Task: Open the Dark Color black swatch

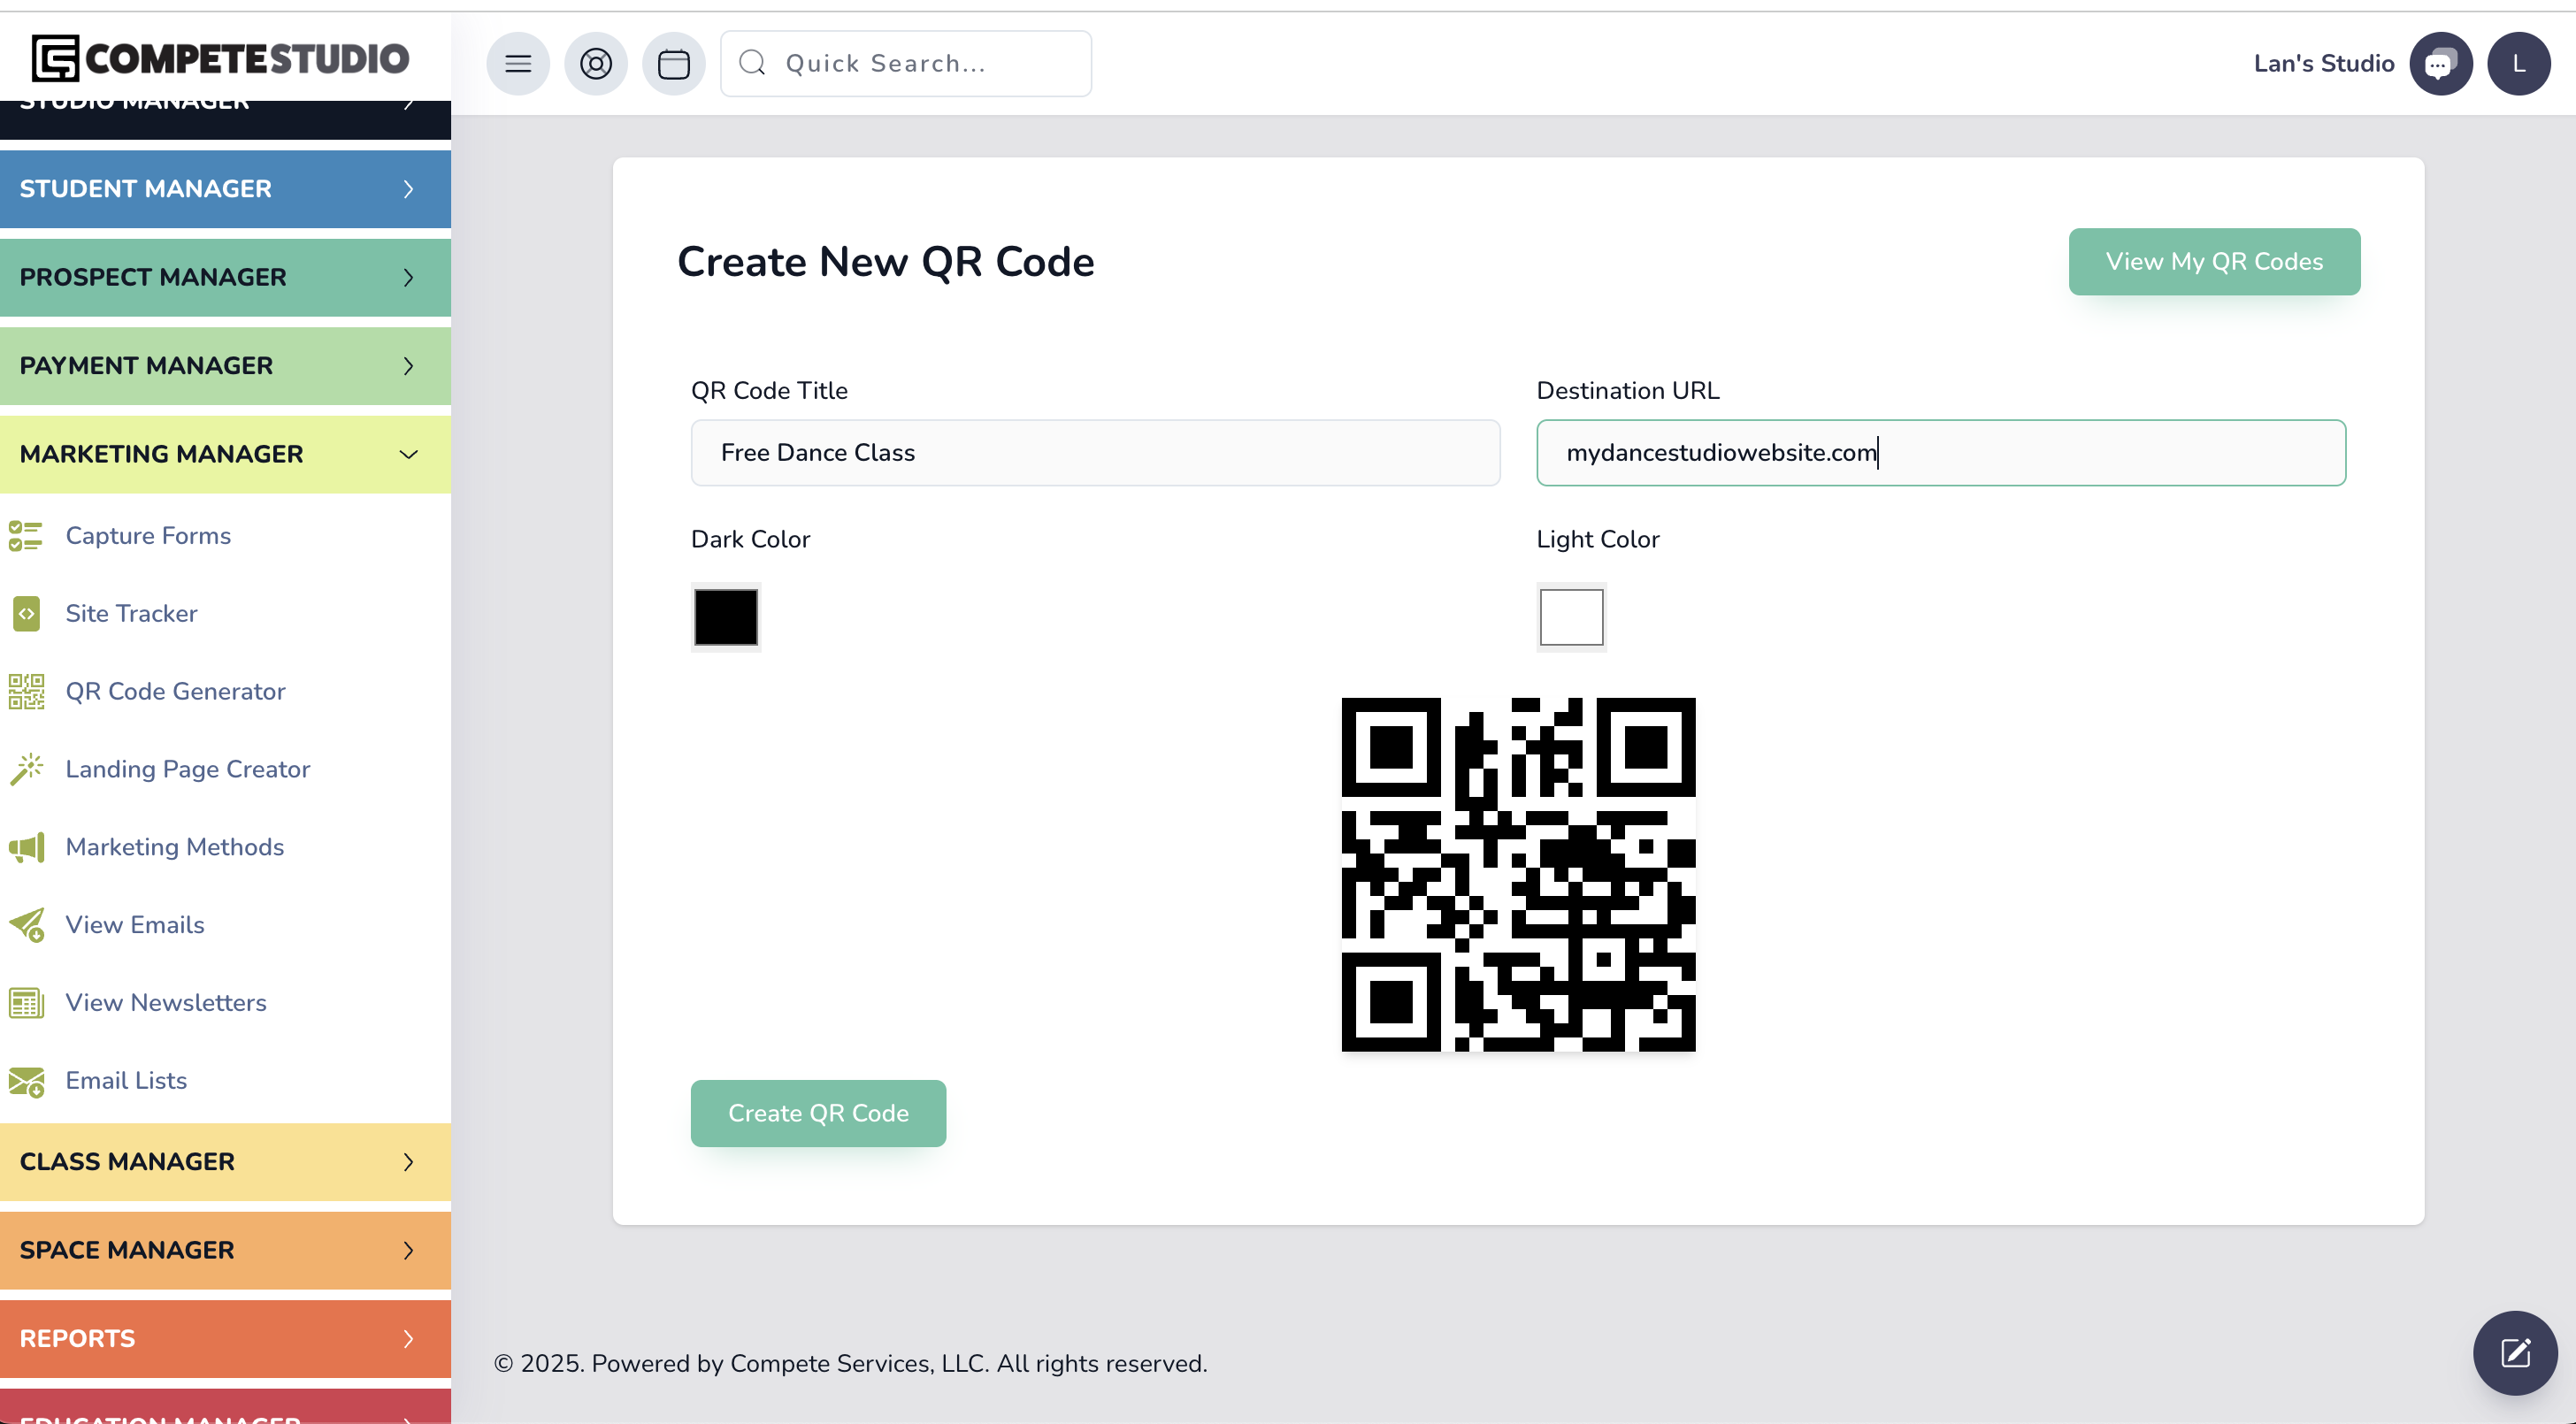Action: (726, 617)
